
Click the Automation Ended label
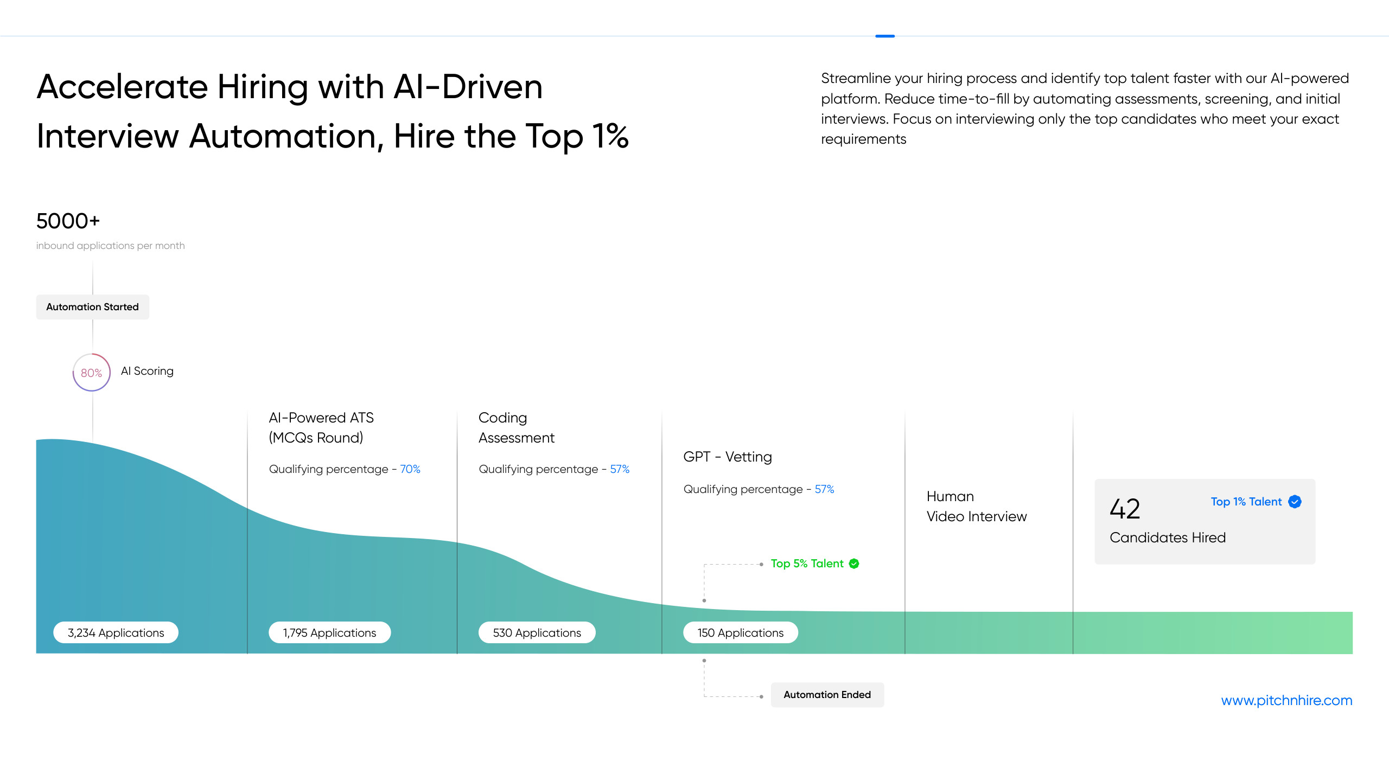[827, 695]
